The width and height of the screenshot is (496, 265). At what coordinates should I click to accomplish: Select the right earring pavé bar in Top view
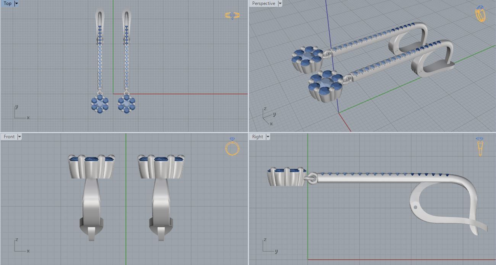point(126,57)
